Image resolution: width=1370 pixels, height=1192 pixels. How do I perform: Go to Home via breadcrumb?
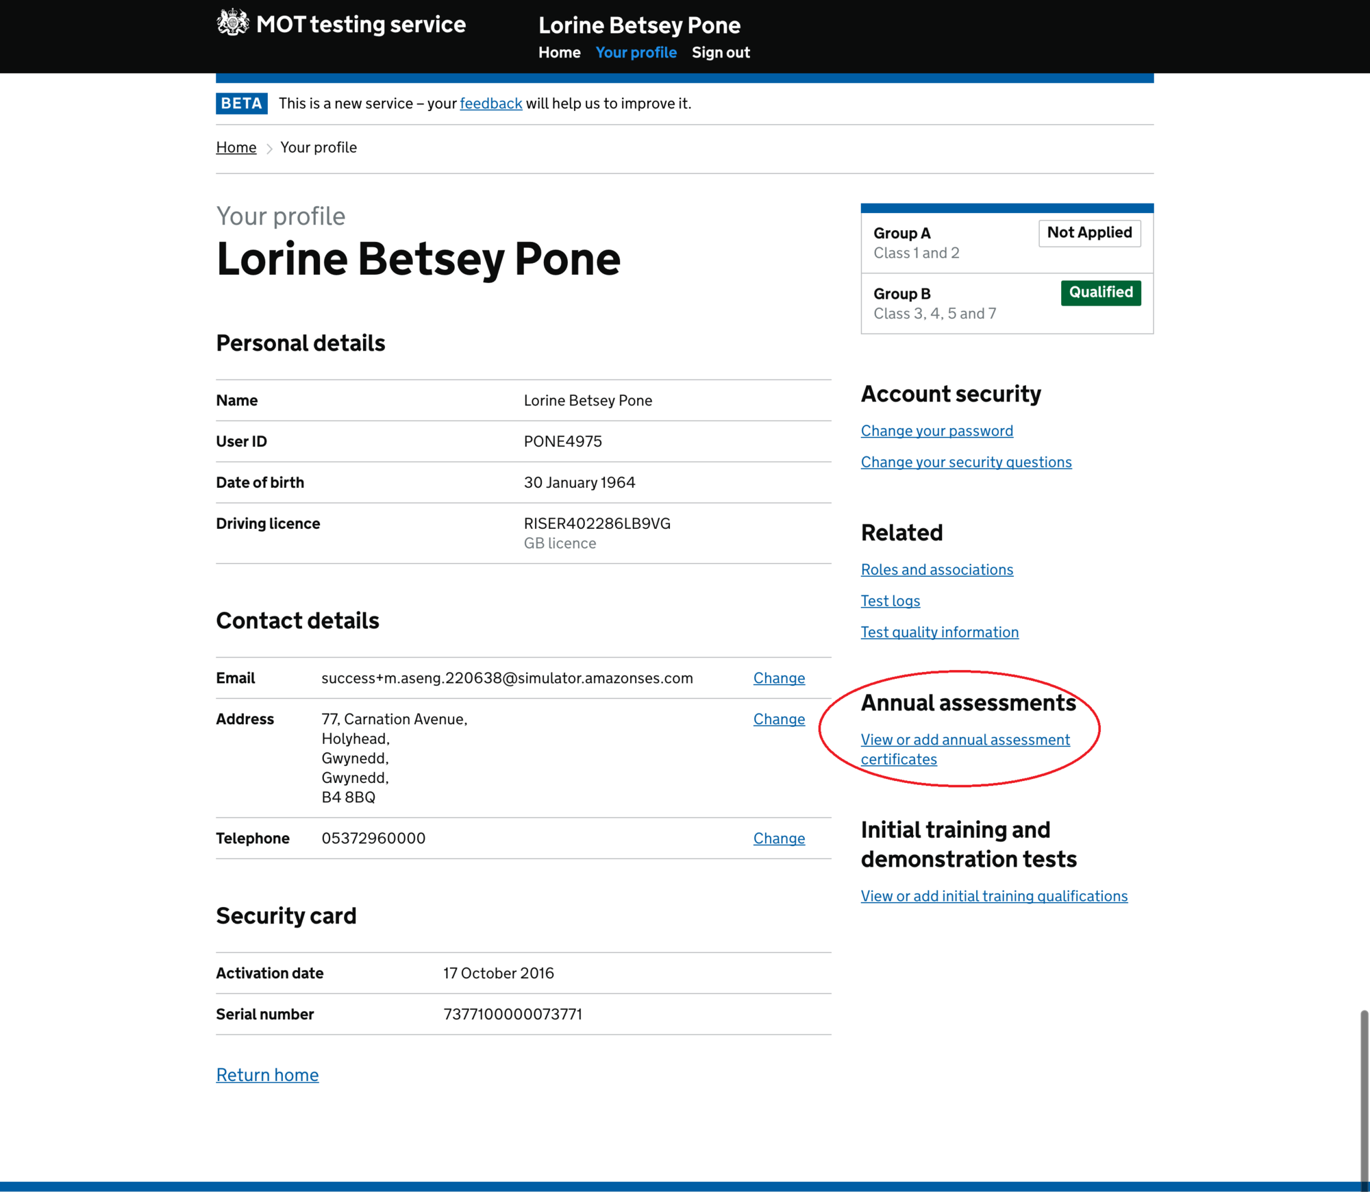tap(236, 147)
